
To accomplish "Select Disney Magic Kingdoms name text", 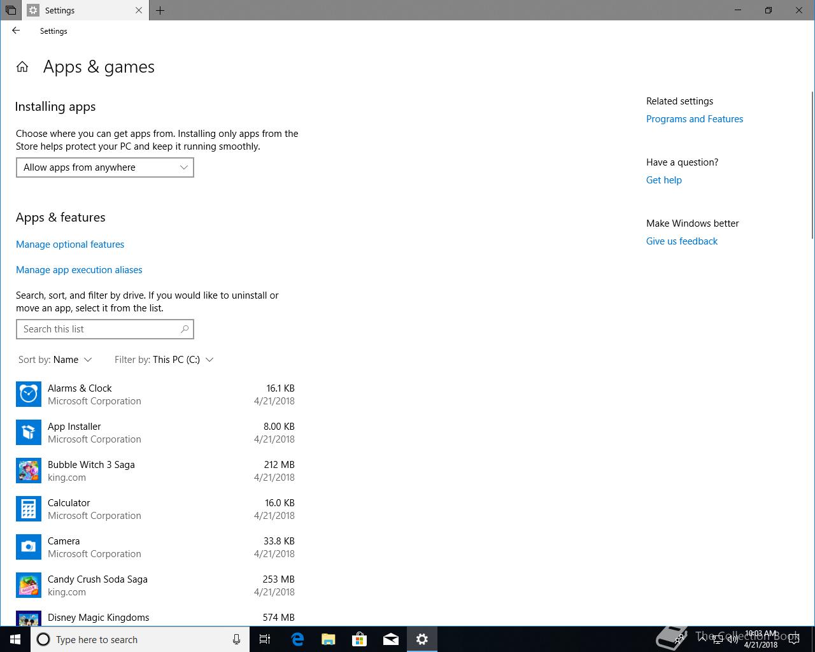I will click(x=98, y=618).
